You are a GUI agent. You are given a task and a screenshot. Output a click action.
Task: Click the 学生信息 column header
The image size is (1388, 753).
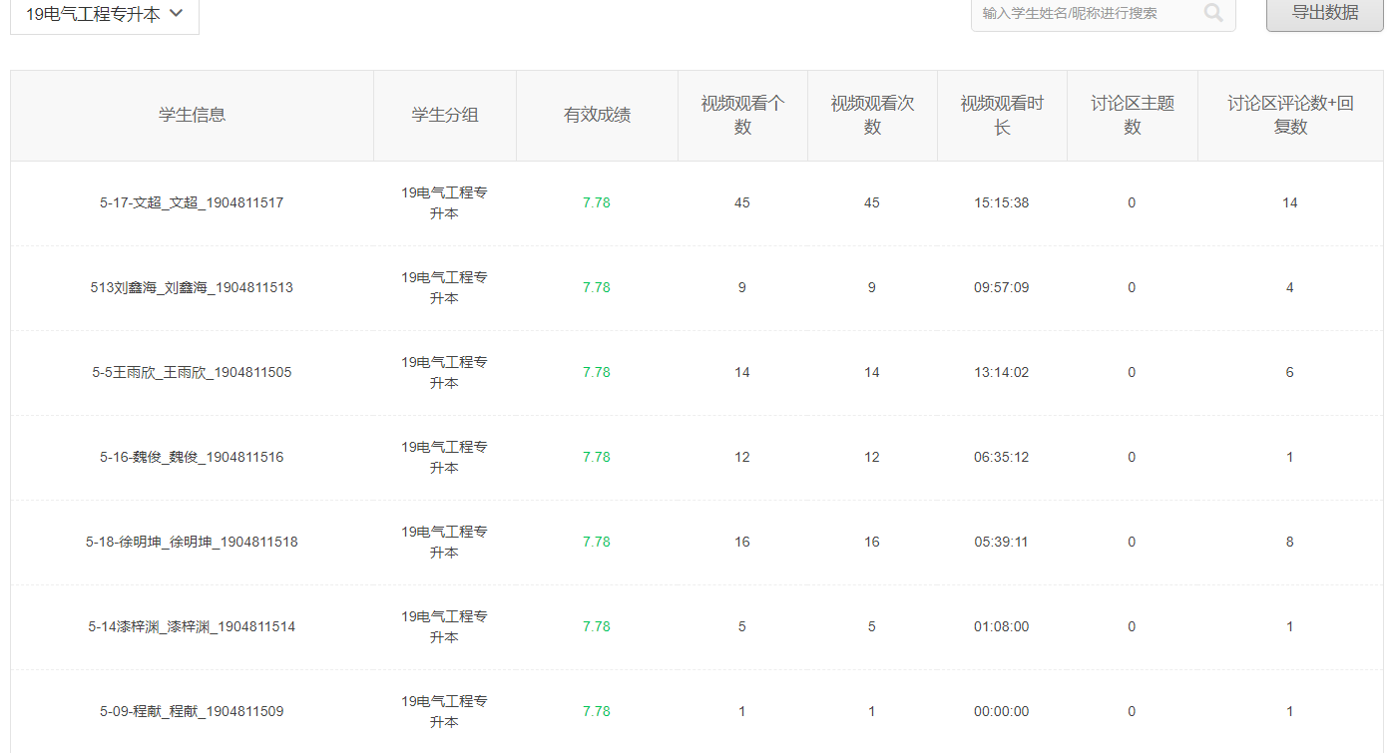pos(193,115)
